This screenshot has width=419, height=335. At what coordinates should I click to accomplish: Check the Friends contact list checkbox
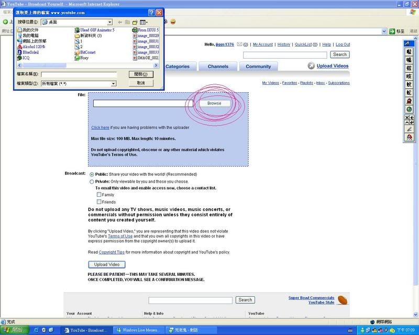coord(99,202)
